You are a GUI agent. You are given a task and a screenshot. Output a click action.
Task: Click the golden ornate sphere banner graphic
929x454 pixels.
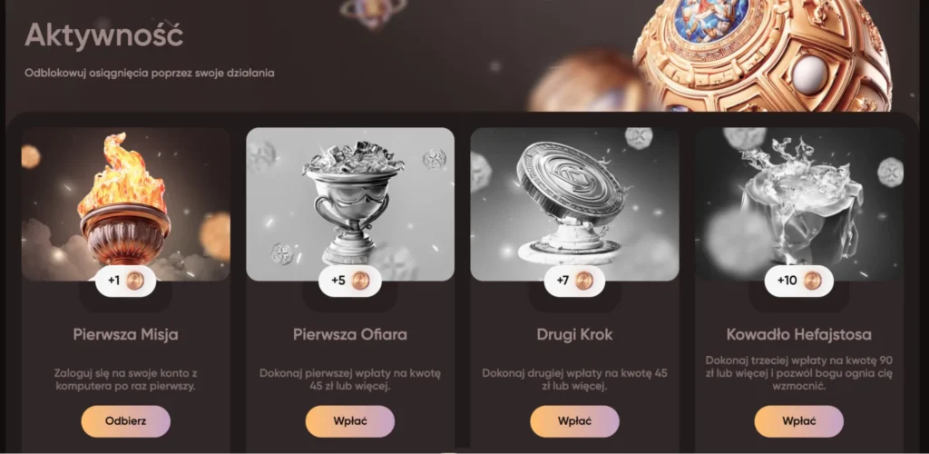pyautogui.click(x=762, y=55)
